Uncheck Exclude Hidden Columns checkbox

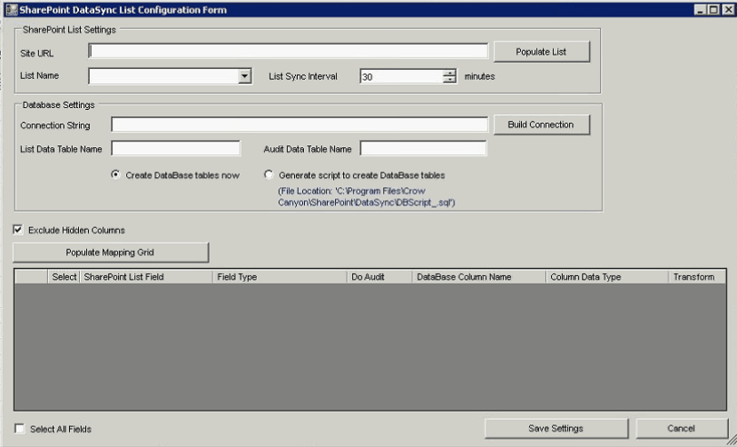tap(18, 230)
